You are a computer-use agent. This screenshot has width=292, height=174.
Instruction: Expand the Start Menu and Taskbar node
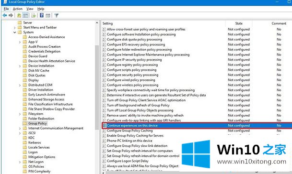pos(15,27)
